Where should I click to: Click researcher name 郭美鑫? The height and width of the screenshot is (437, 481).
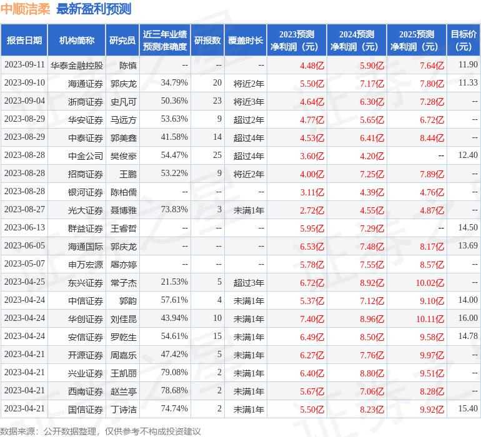click(123, 138)
